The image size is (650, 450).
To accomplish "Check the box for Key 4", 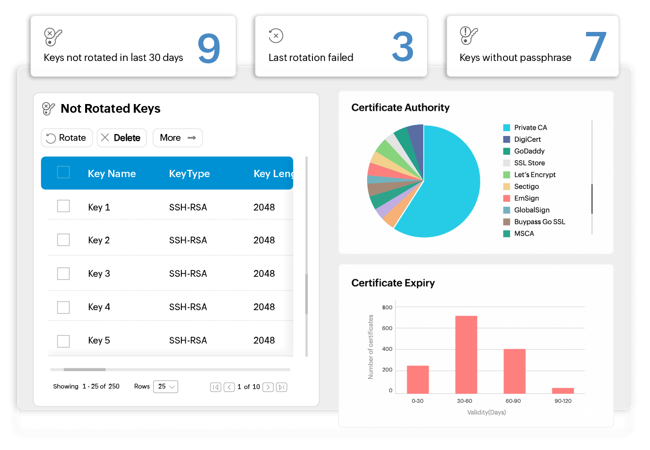I will 63,307.
